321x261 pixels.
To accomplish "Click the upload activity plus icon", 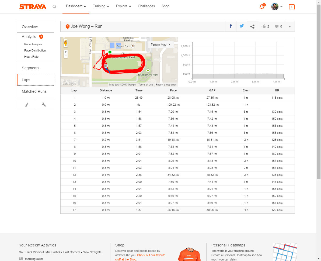I will (x=291, y=7).
